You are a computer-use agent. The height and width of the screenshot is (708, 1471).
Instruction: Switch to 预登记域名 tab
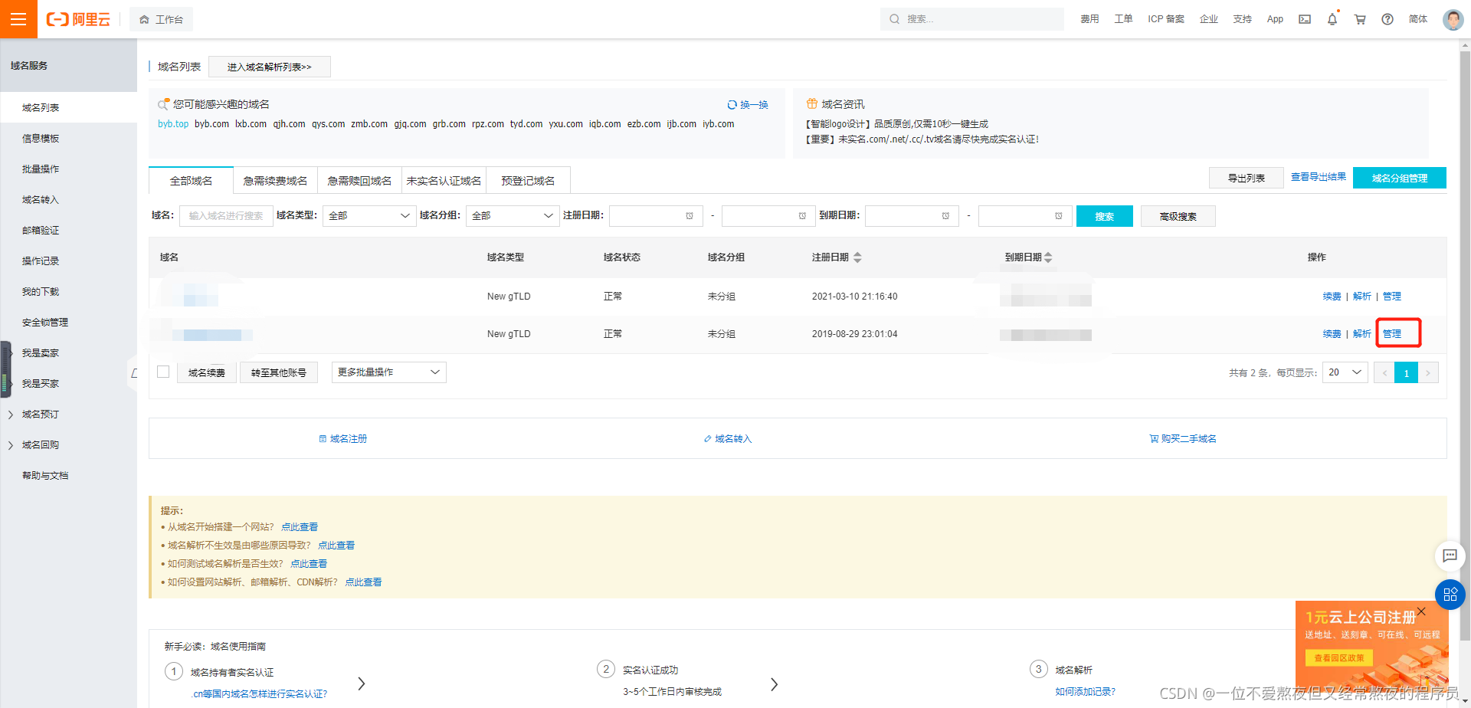click(x=528, y=181)
